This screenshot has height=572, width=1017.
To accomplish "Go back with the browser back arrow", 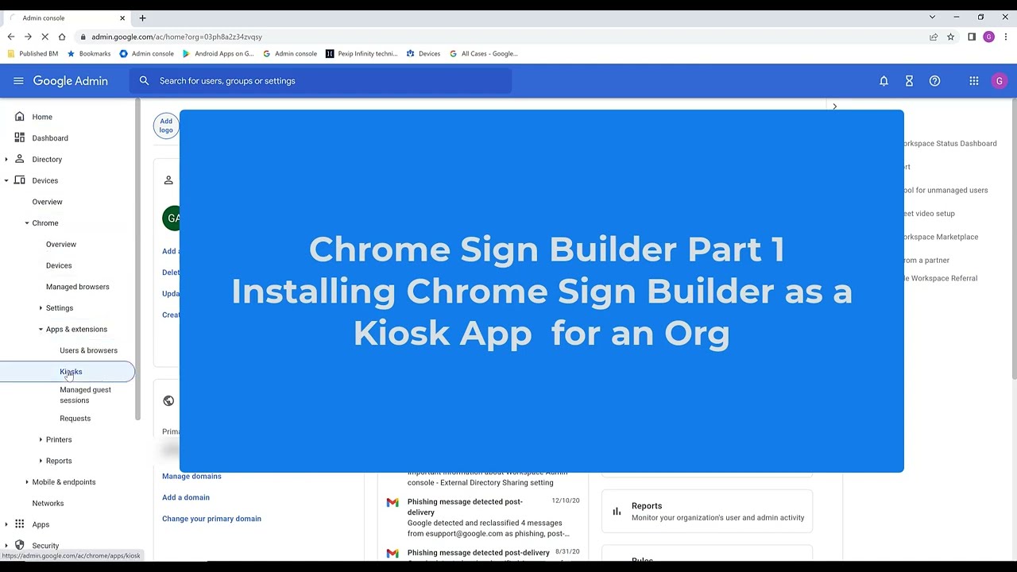I will [10, 37].
